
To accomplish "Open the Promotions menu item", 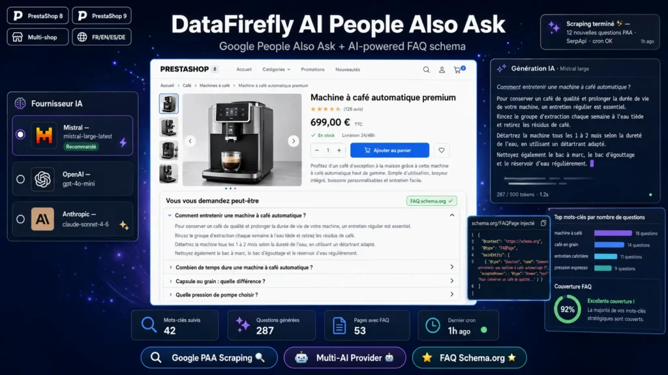I will coord(312,69).
